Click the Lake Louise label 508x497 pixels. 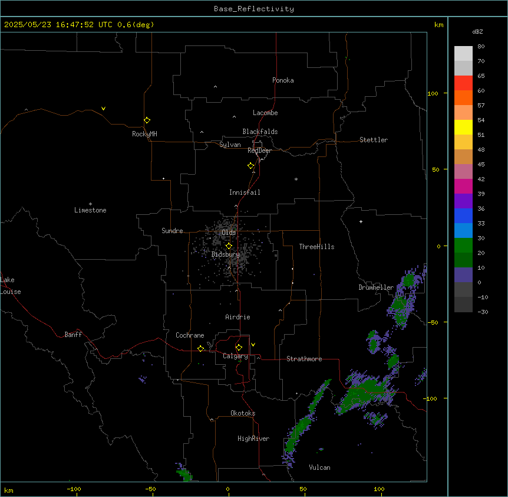[11, 286]
